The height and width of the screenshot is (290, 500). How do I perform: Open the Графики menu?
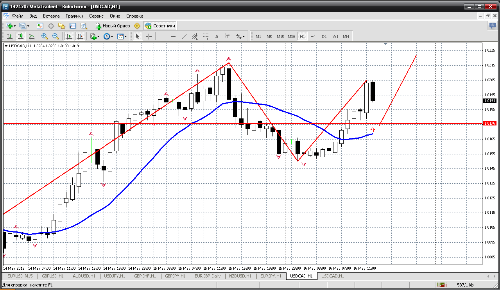(74, 16)
